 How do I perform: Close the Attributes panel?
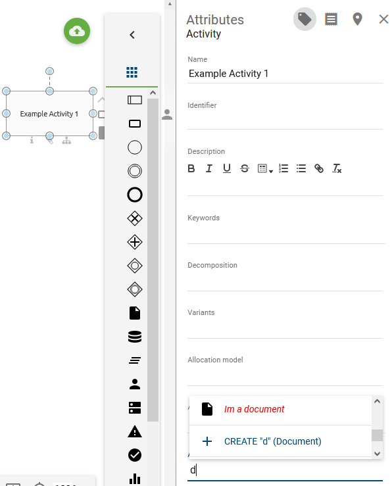383,19
